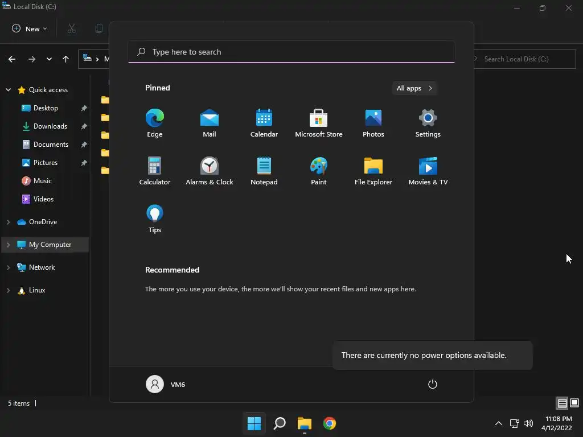Screen dimensions: 583x437
Task: Launch Movies & TV
Action: 428,171
